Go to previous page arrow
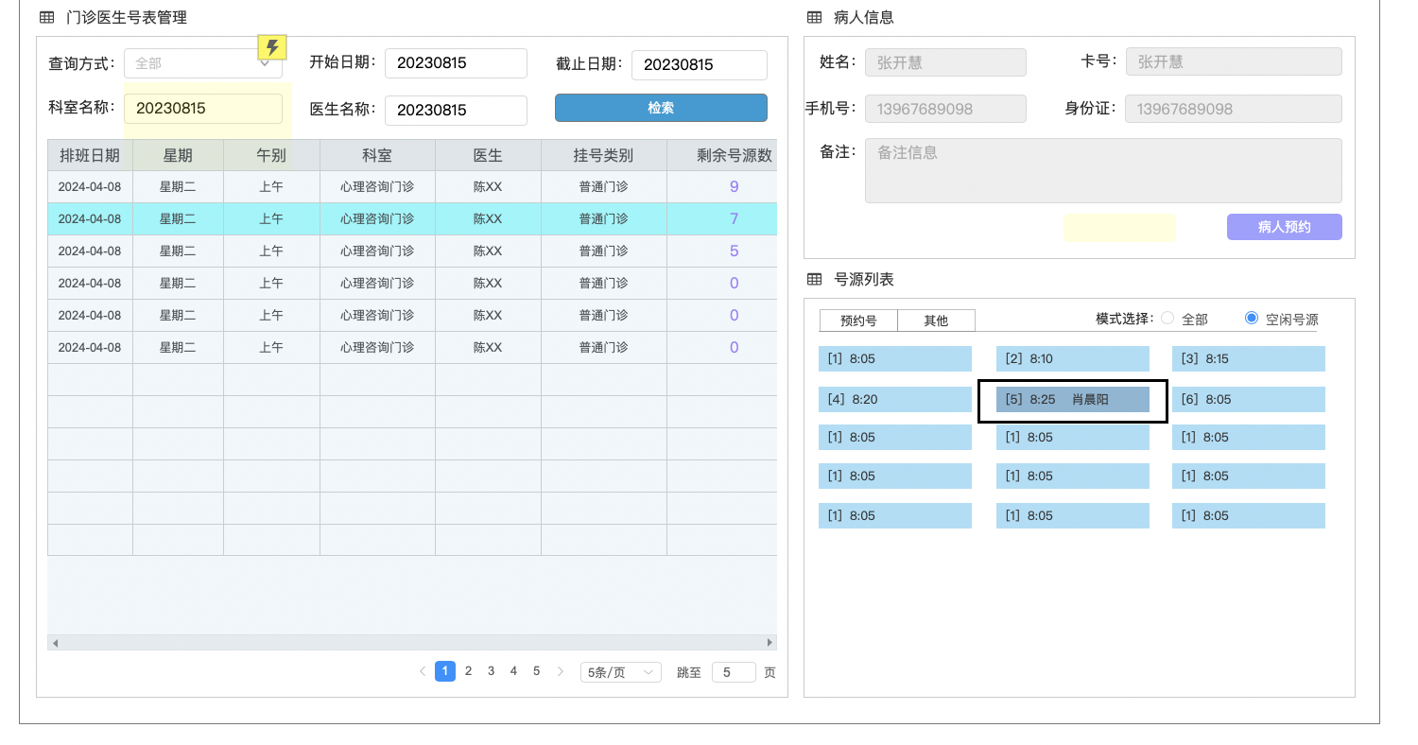Image resolution: width=1418 pixels, height=745 pixels. coord(422,671)
